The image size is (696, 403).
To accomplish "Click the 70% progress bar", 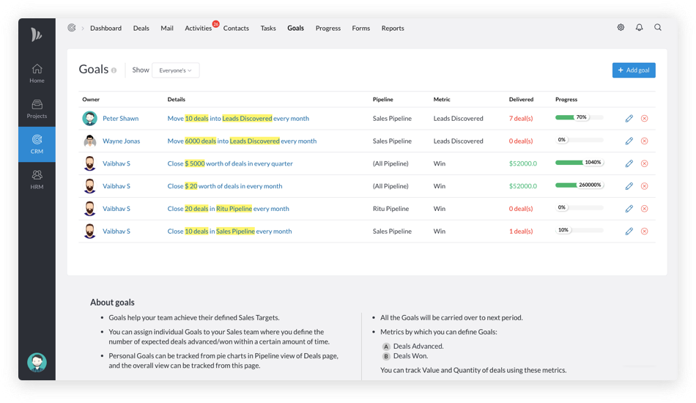I will (580, 118).
